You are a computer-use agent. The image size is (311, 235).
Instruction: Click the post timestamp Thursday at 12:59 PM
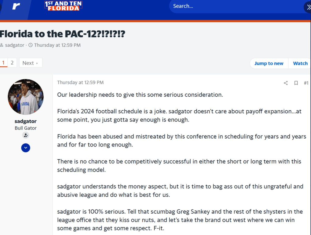[80, 82]
